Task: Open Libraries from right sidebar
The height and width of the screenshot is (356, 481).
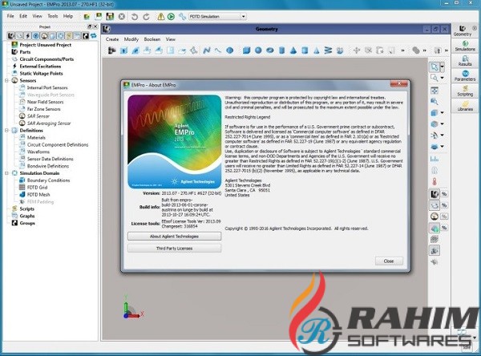Action: pos(465,106)
